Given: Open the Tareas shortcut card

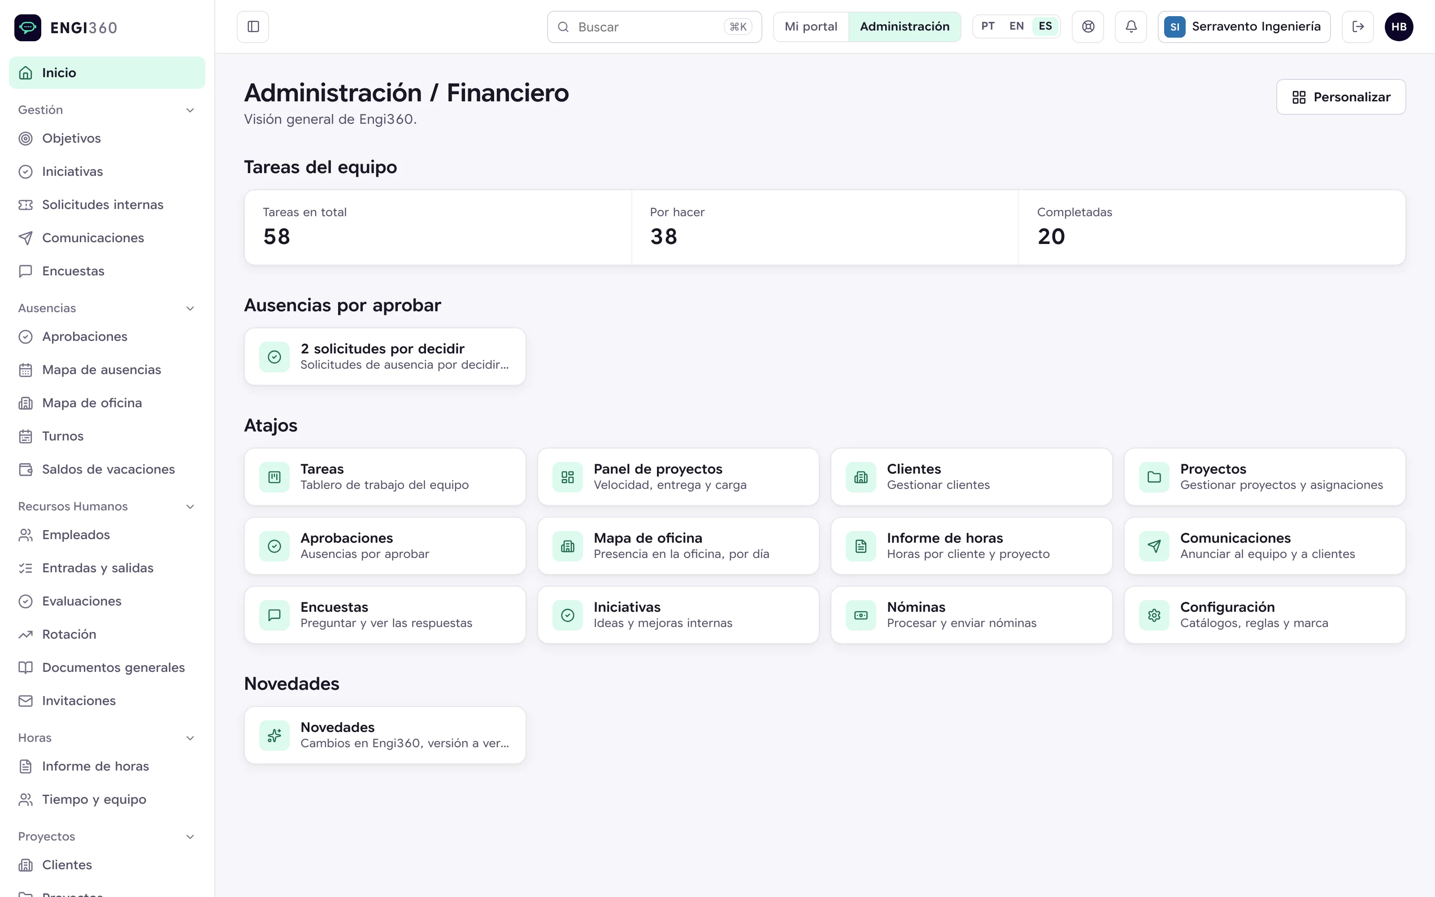Looking at the screenshot, I should [x=385, y=476].
